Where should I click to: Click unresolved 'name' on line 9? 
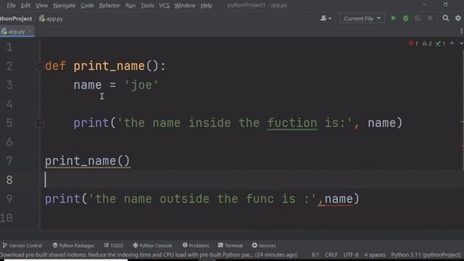click(339, 199)
